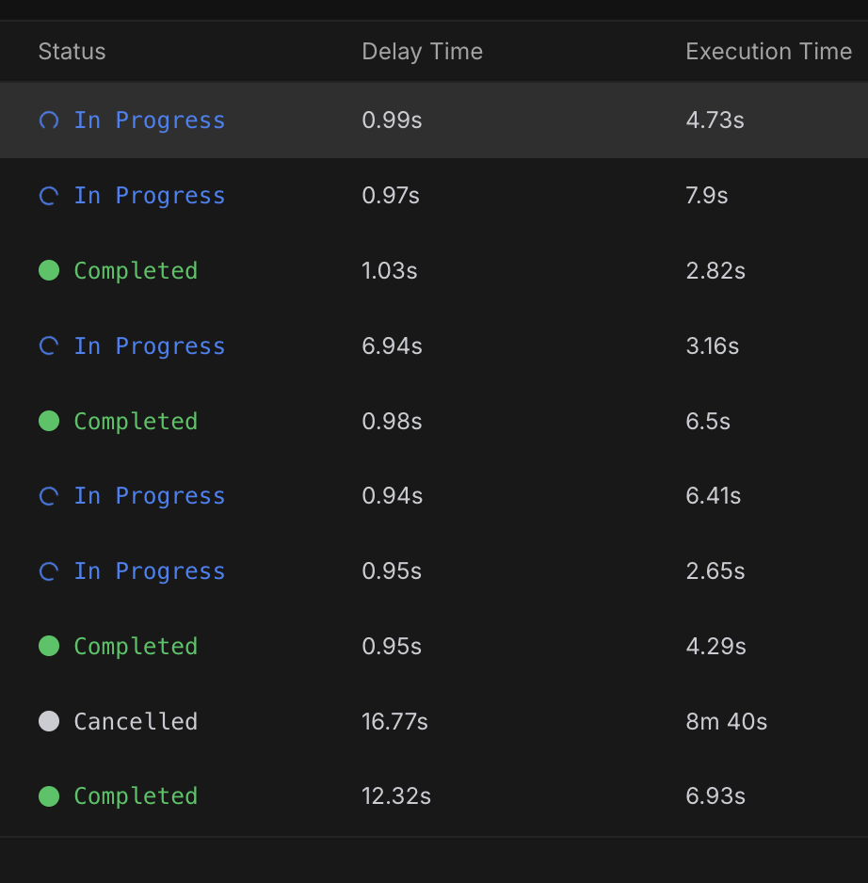This screenshot has height=883, width=868.
Task: Sort by the Status column header
Action: 72,51
